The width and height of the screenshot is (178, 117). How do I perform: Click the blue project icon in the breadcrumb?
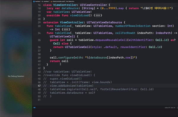coord(34,1)
